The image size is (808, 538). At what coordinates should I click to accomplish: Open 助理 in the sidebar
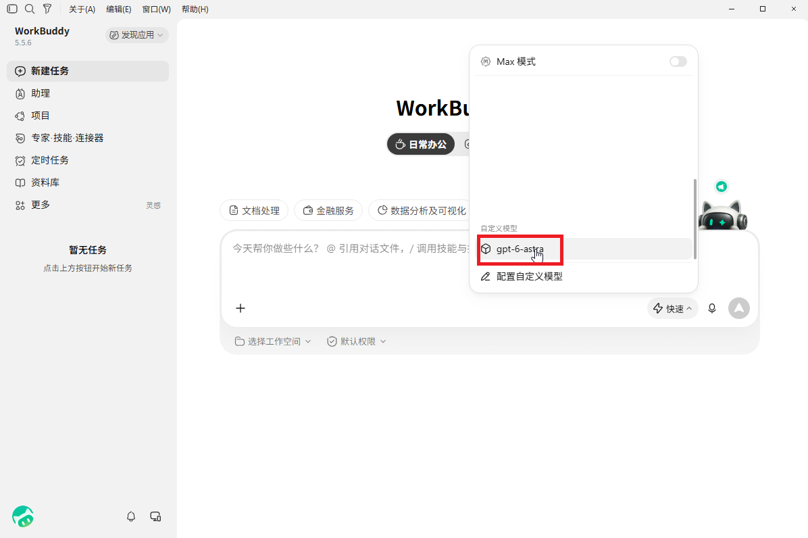pos(88,93)
